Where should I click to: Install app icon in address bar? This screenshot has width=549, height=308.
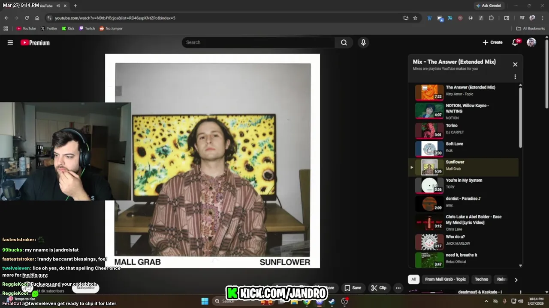(406, 18)
